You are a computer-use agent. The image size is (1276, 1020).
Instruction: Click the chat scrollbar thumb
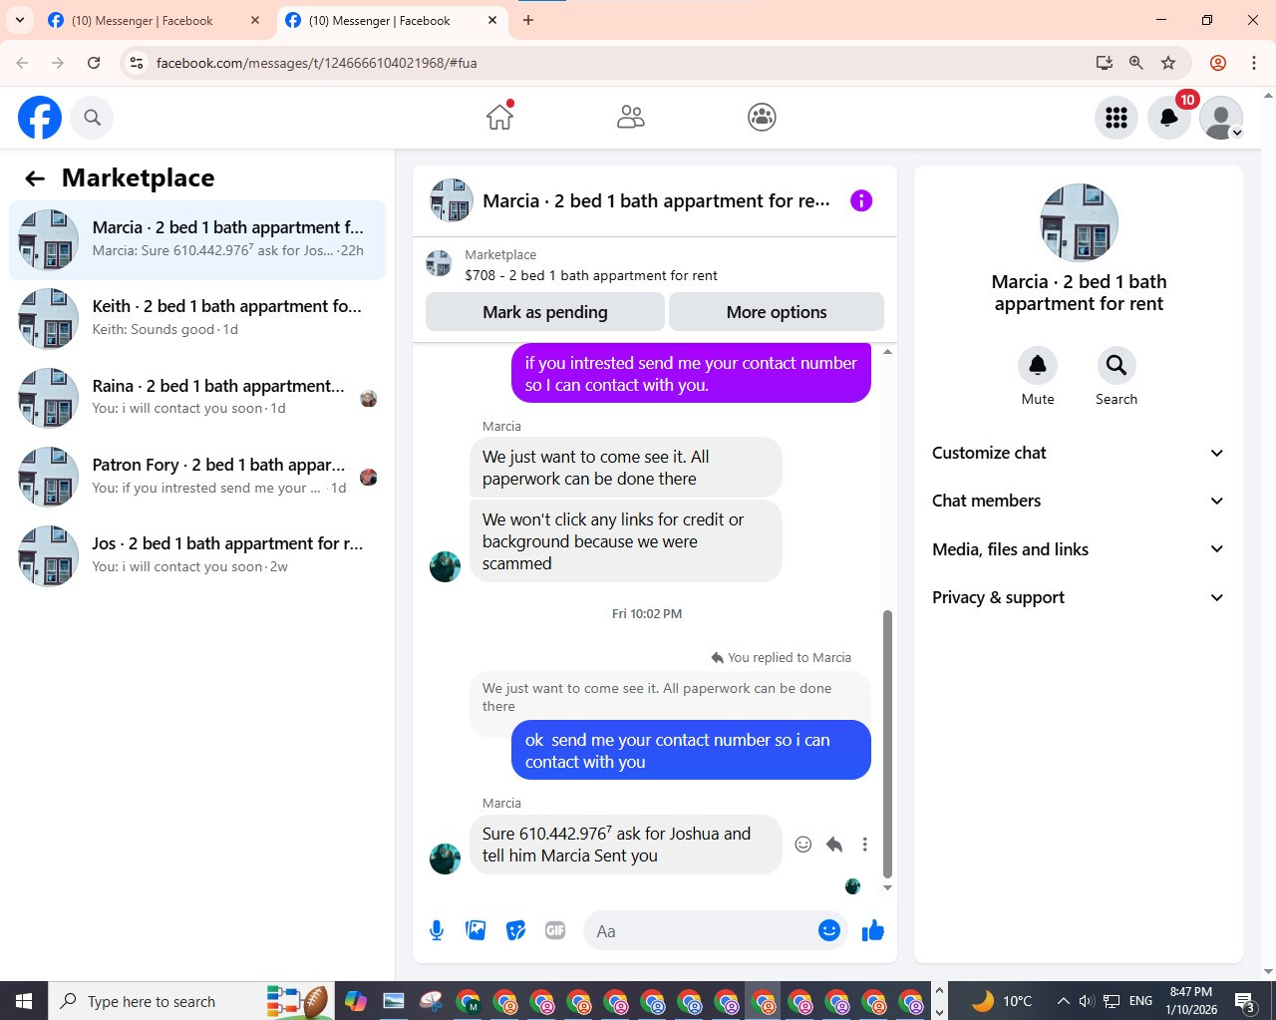(887, 743)
